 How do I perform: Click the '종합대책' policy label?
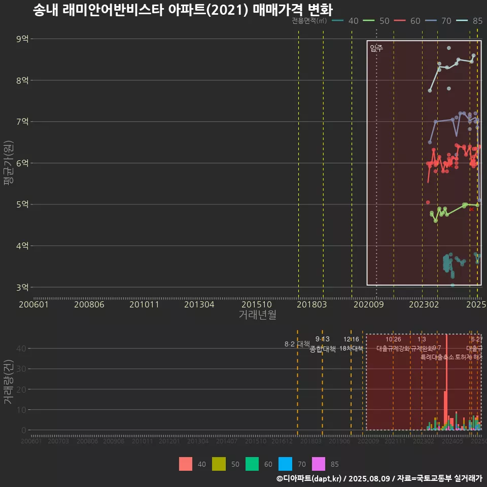[323, 349]
